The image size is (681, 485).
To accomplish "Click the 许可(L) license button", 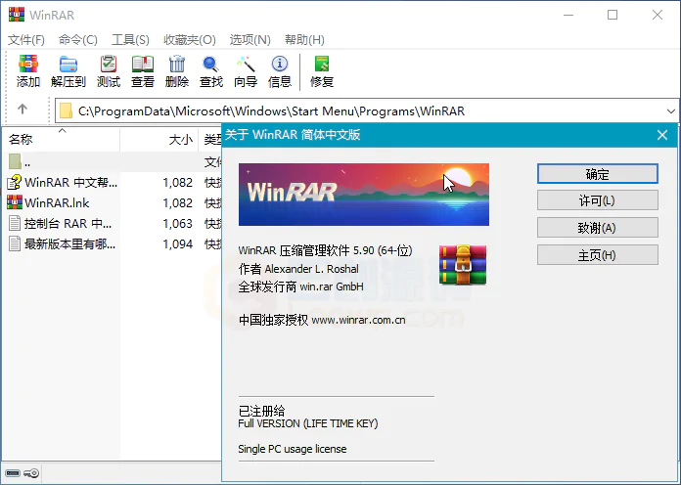I will [598, 200].
